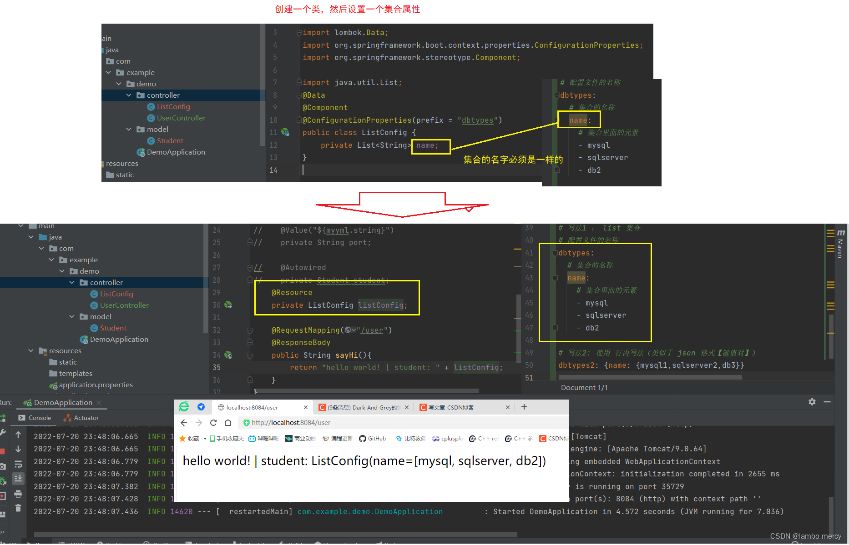Click the 手机收藏夹 bookmark
Viewport: 849px width, 545px height.
pyautogui.click(x=227, y=439)
